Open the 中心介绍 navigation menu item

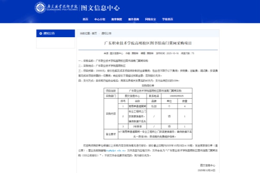(100, 19)
